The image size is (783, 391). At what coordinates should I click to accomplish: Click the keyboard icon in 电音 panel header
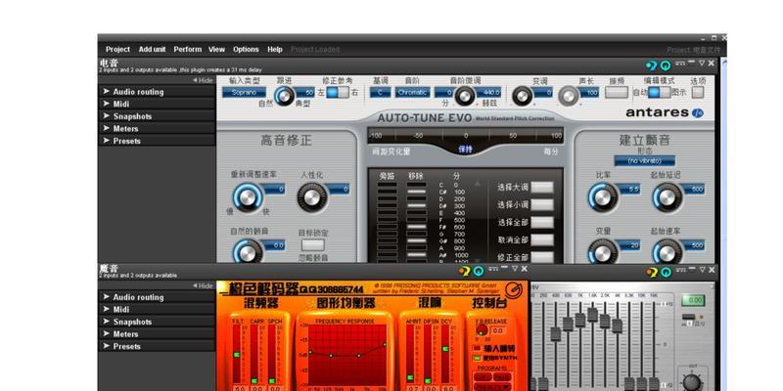tap(680, 64)
